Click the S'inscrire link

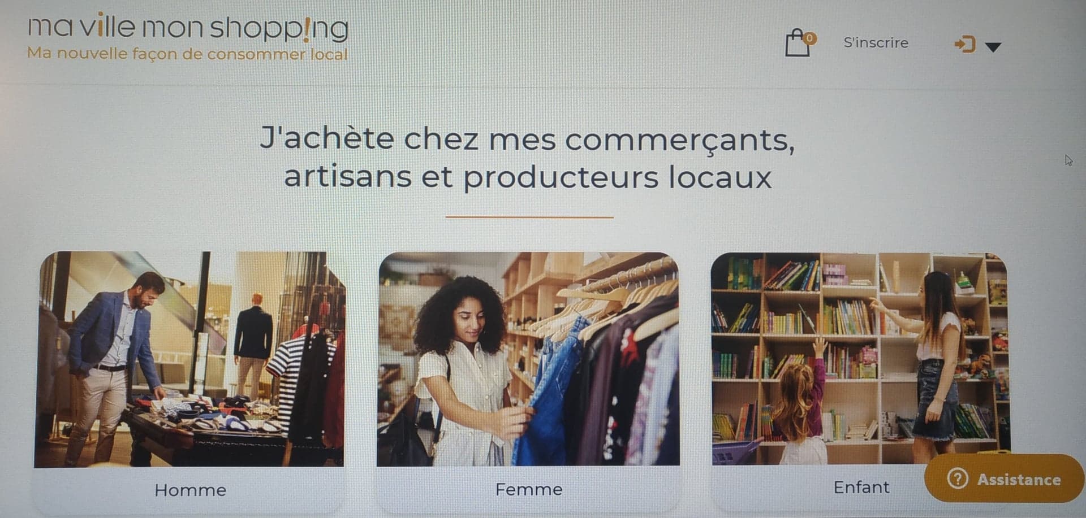coord(876,43)
